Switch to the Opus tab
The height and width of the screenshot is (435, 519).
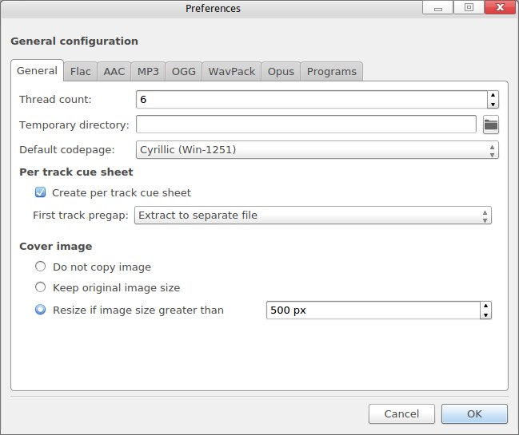(x=281, y=71)
